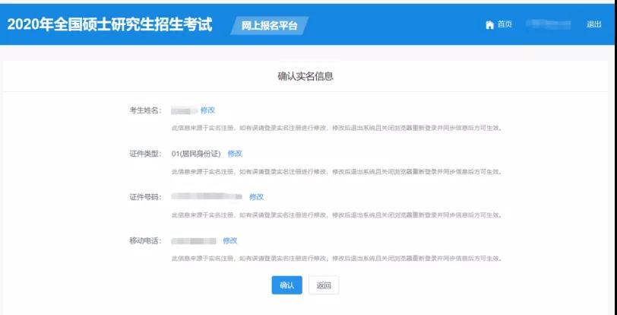Click the blurred 考生姓名 value
Screen dimensions: 617x315
tap(184, 111)
